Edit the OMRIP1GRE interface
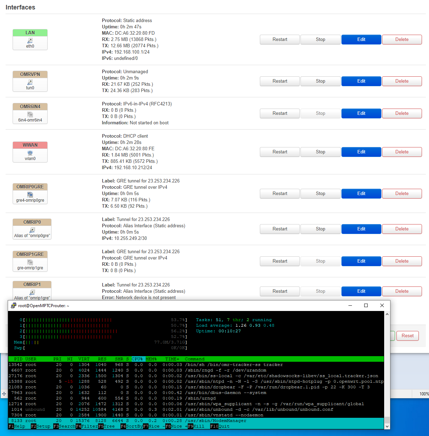 pos(361,261)
